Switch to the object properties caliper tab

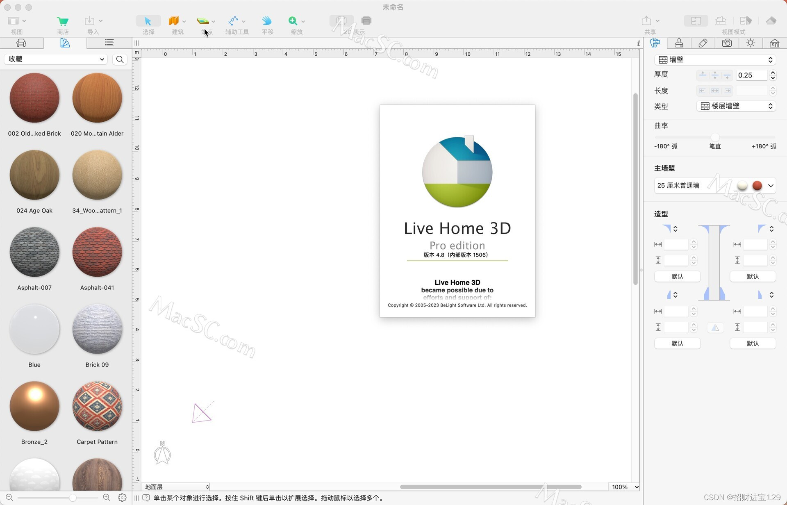655,43
